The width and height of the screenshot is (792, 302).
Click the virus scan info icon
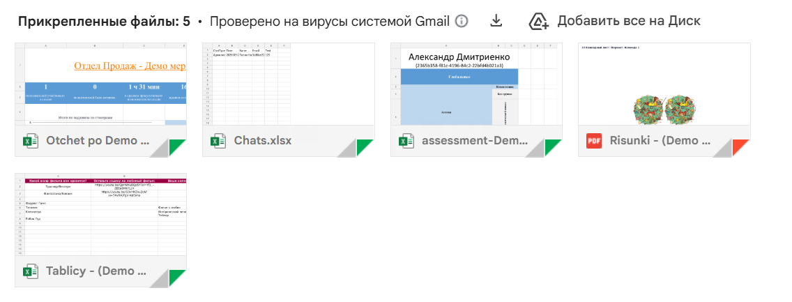tap(461, 21)
